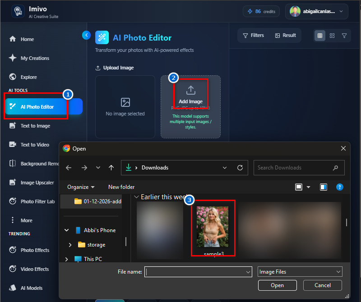Image resolution: width=361 pixels, height=302 pixels.
Task: Expand the This PC node
Action: pos(66,259)
